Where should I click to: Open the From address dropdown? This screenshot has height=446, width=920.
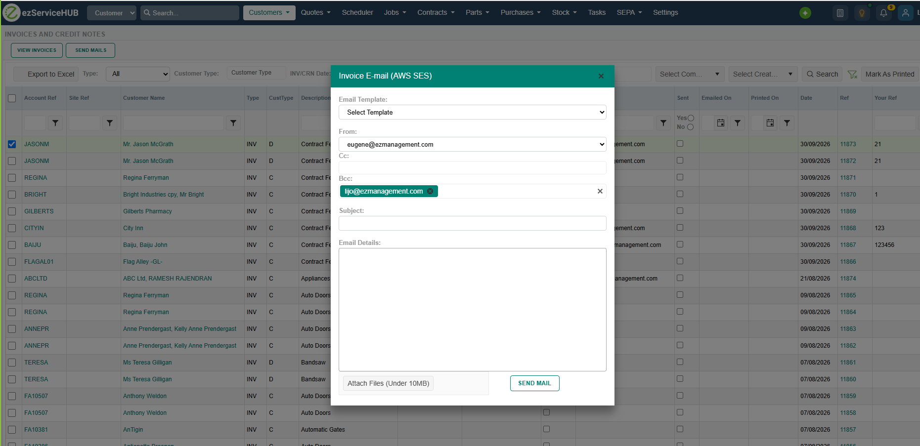pyautogui.click(x=473, y=145)
